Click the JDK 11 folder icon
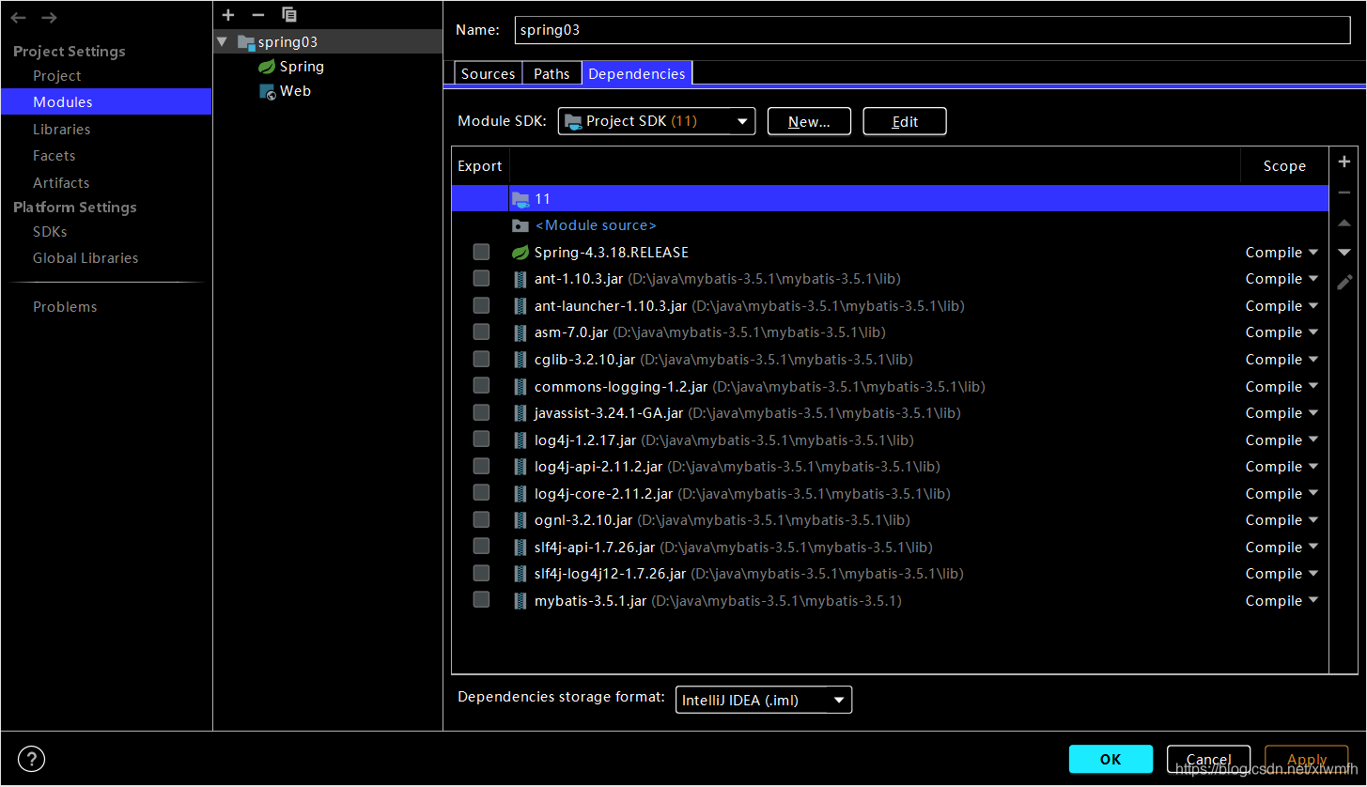The image size is (1367, 787). tap(520, 198)
